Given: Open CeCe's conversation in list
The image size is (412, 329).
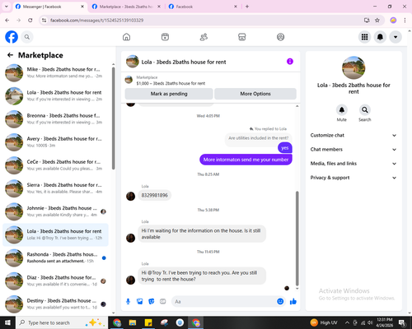Looking at the screenshot, I should point(55,165).
